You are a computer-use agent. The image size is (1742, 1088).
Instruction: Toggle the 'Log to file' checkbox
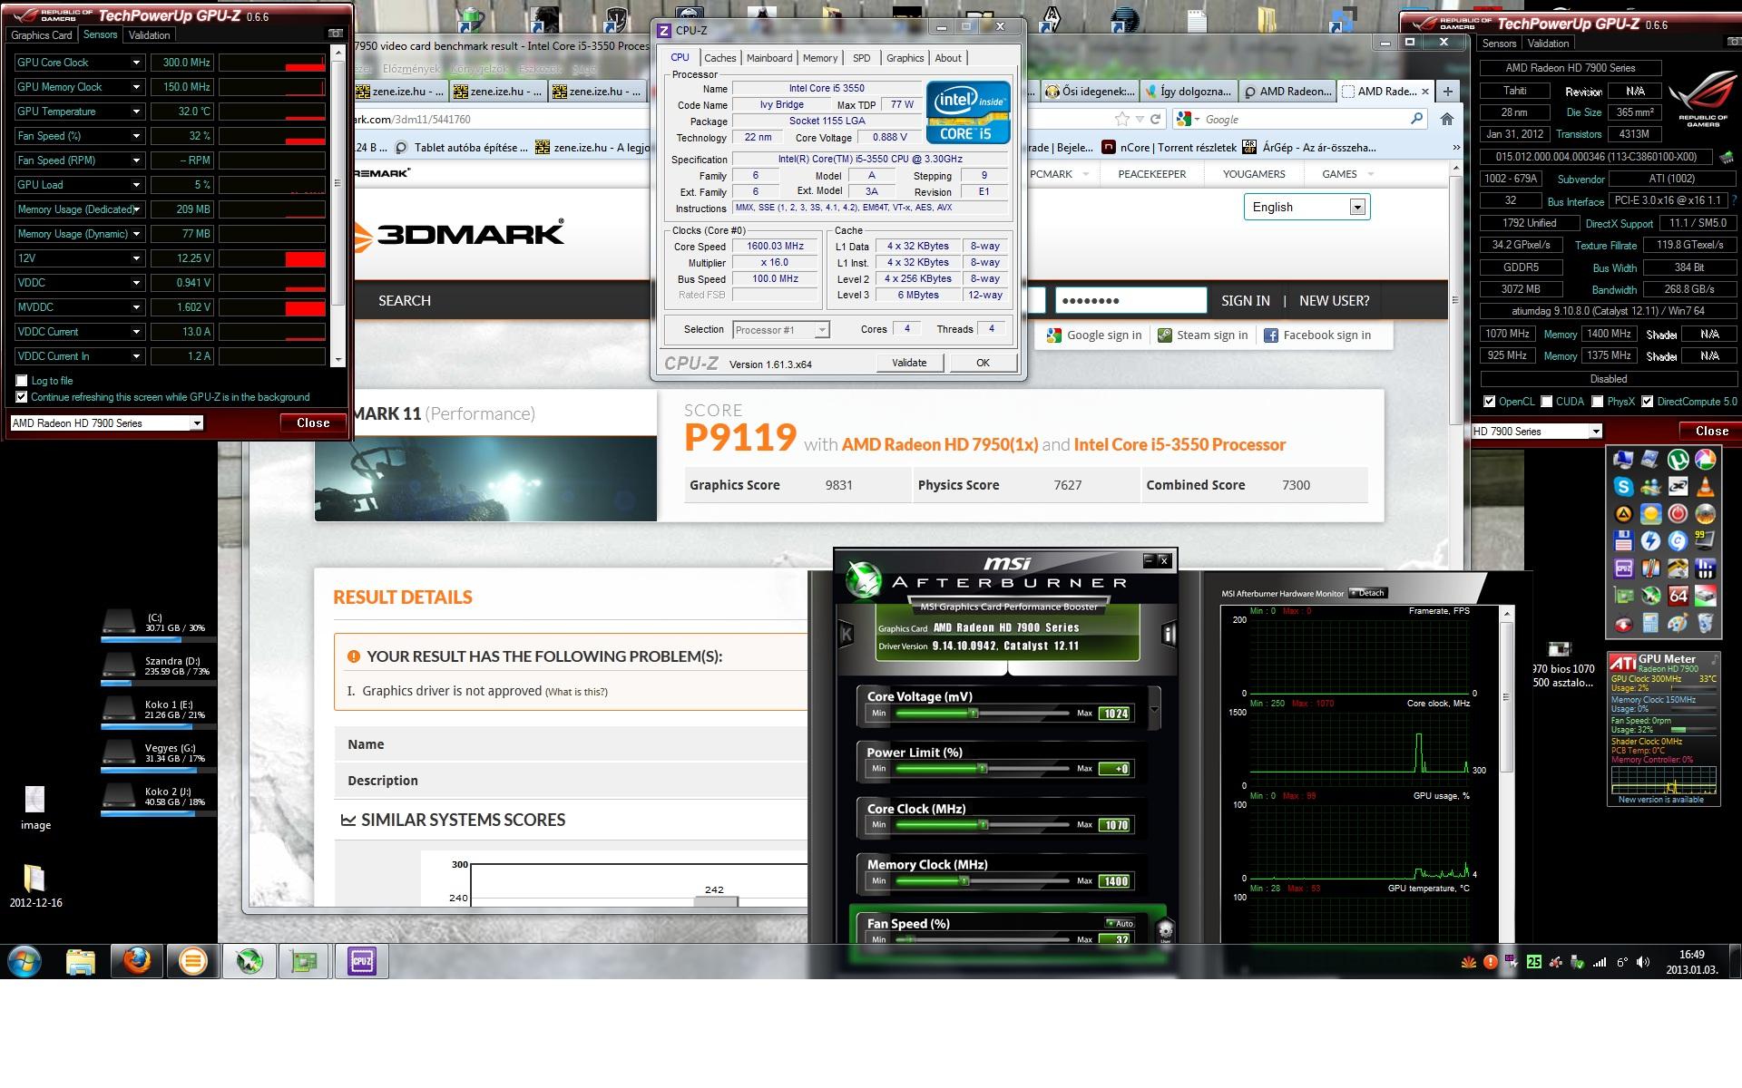click(22, 381)
